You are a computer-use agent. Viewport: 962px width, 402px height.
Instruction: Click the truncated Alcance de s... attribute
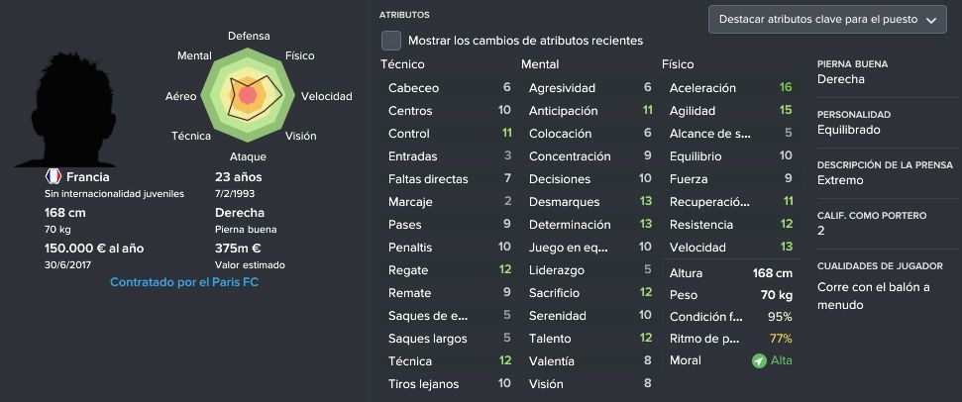[709, 134]
